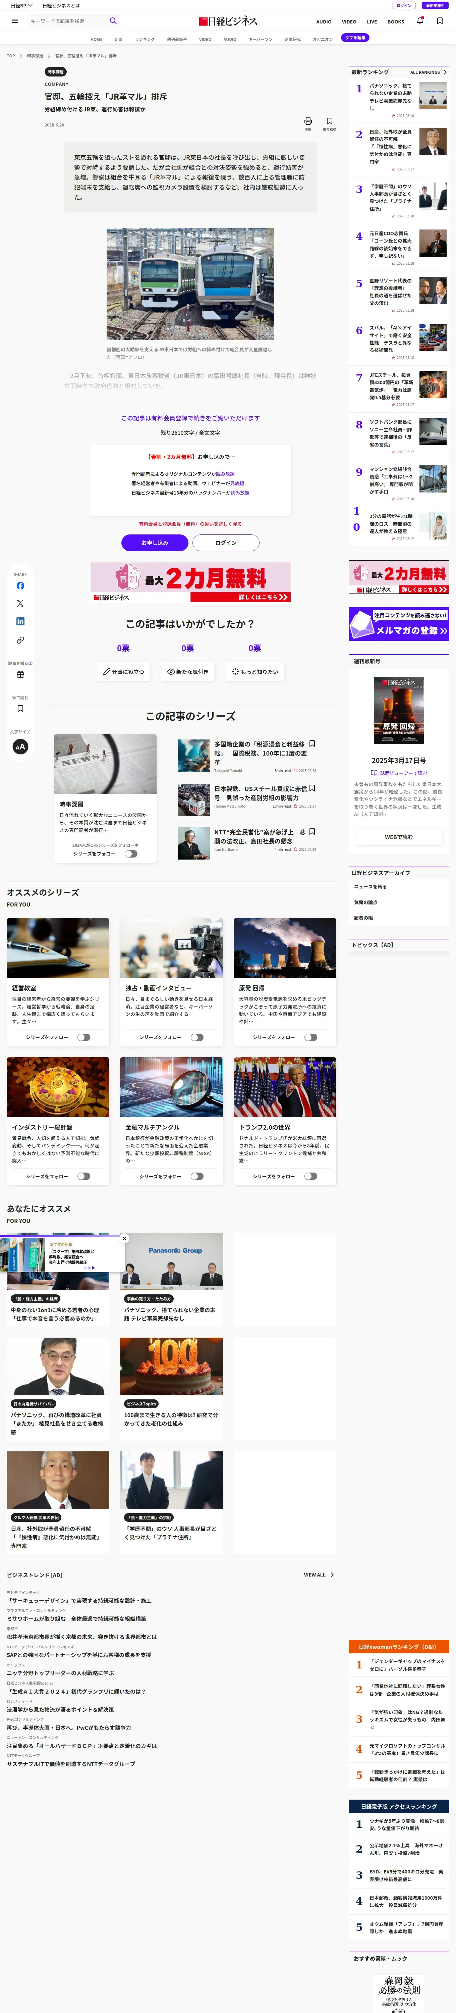Open the ランキング nav tab
Screen dimensions: 456x2013
145,39
